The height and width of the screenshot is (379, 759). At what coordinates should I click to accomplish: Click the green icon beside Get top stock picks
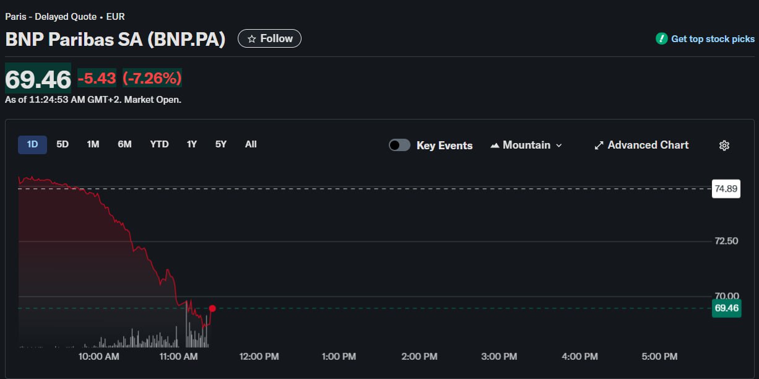point(662,39)
